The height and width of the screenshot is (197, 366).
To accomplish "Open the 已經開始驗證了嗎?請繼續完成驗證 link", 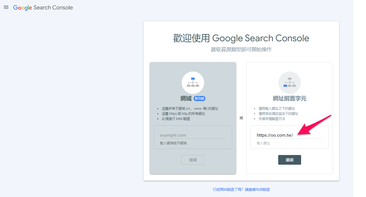I will 241,190.
